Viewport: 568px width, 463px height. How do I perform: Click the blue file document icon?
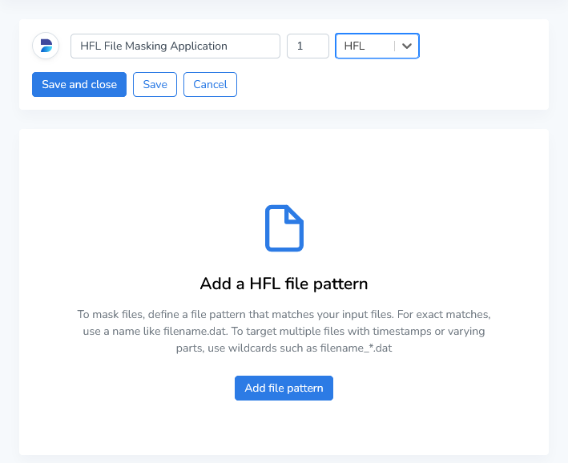tap(284, 228)
